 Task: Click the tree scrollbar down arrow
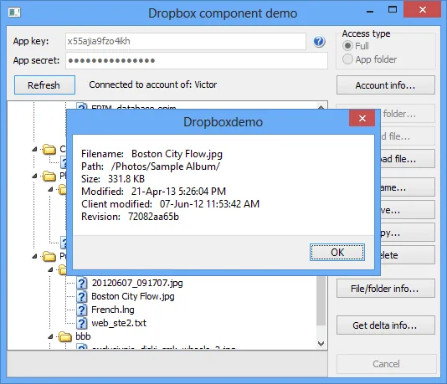pos(321,343)
